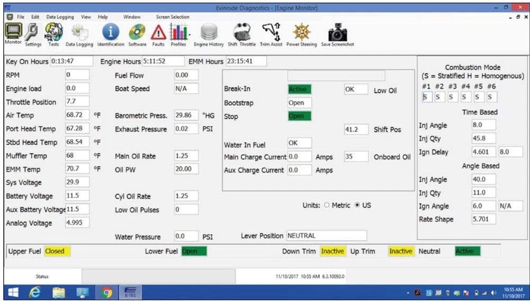Open the Windows Start button

pyautogui.click(x=13, y=292)
